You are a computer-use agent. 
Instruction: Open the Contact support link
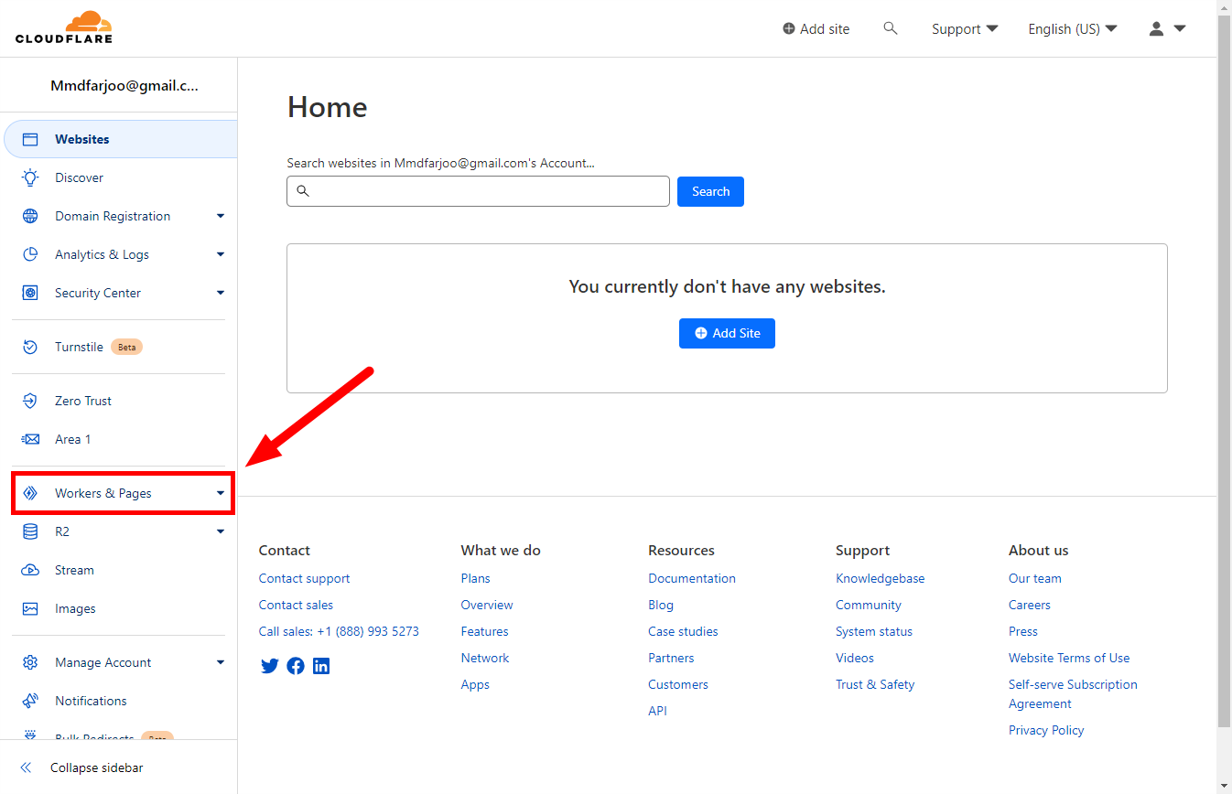(304, 578)
